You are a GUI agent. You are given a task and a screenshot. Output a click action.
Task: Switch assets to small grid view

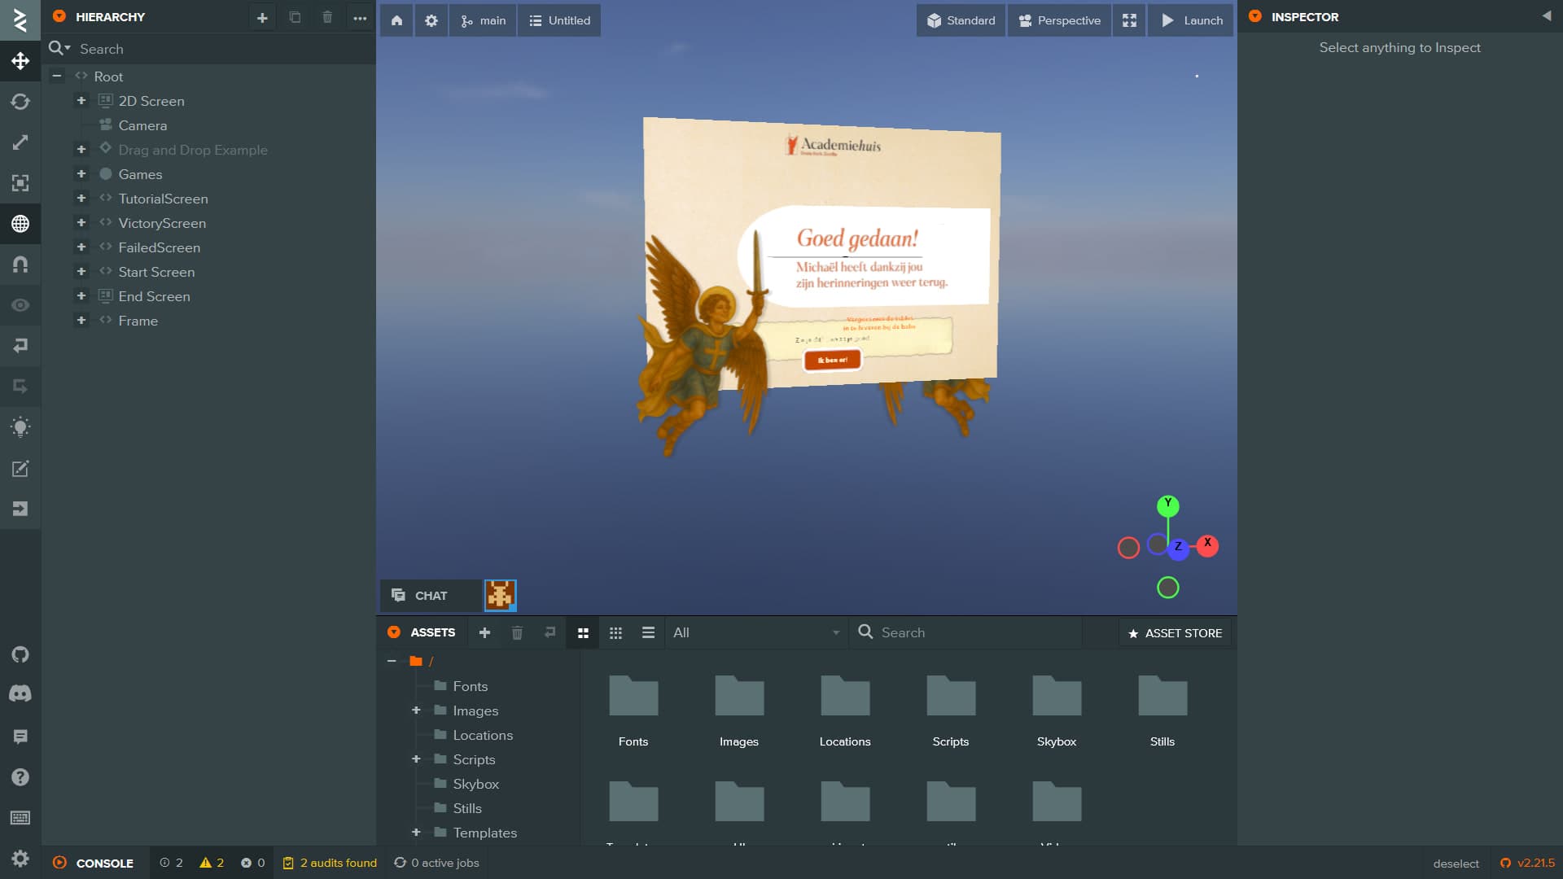tap(615, 632)
